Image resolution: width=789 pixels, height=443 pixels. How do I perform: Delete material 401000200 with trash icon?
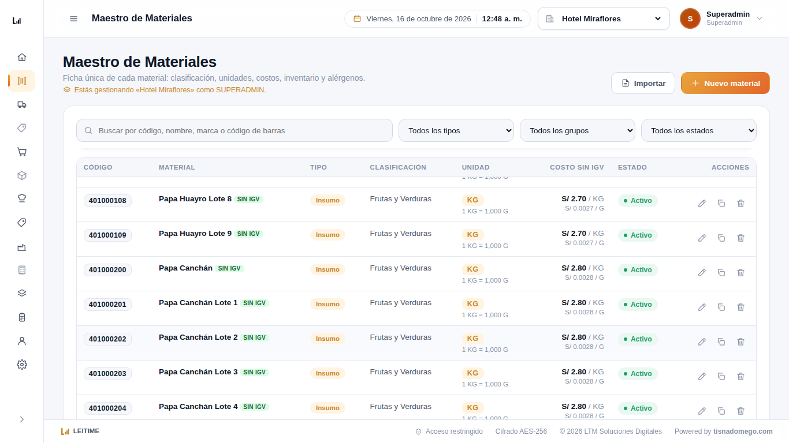coord(740,272)
